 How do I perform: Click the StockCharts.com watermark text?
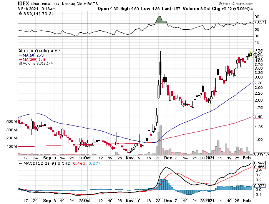[236, 3]
